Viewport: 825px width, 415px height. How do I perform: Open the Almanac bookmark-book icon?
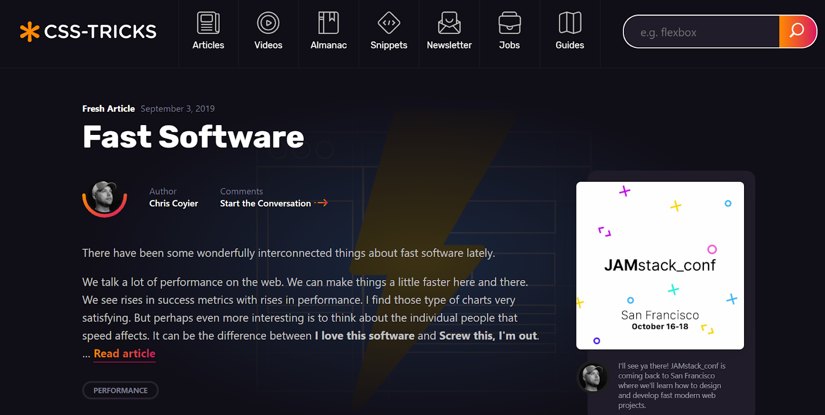click(328, 23)
